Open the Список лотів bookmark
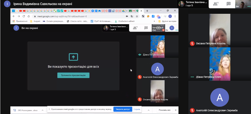Viewport: 251px width, 114px height. click(78, 21)
